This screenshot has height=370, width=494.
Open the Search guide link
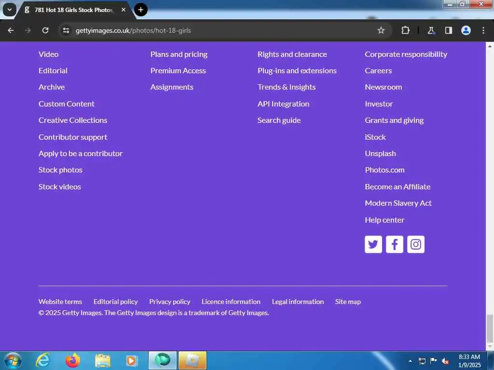click(x=279, y=120)
